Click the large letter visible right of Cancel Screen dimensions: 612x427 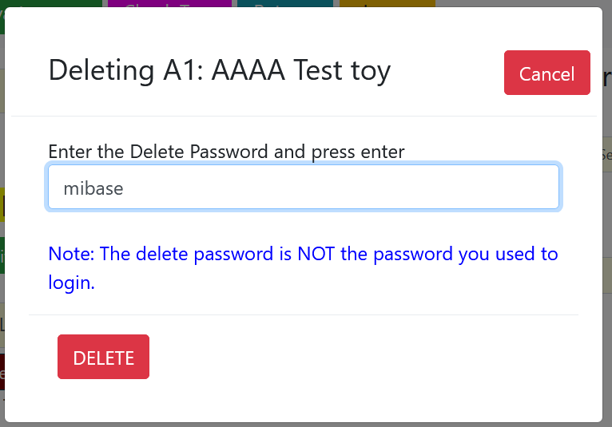[x=606, y=77]
